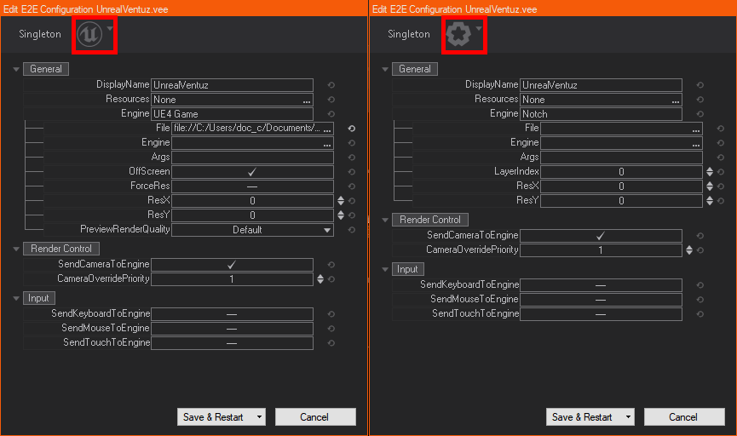
Task: Open the PreviewRenderQuality dropdown
Action: coord(327,230)
